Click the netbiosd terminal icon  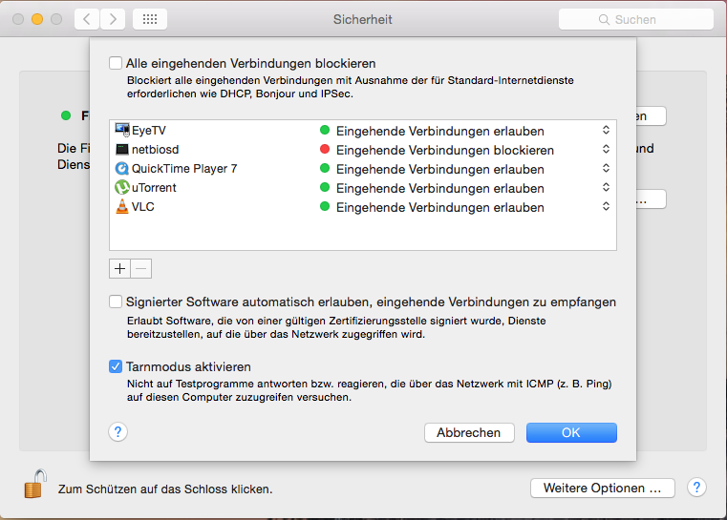122,150
